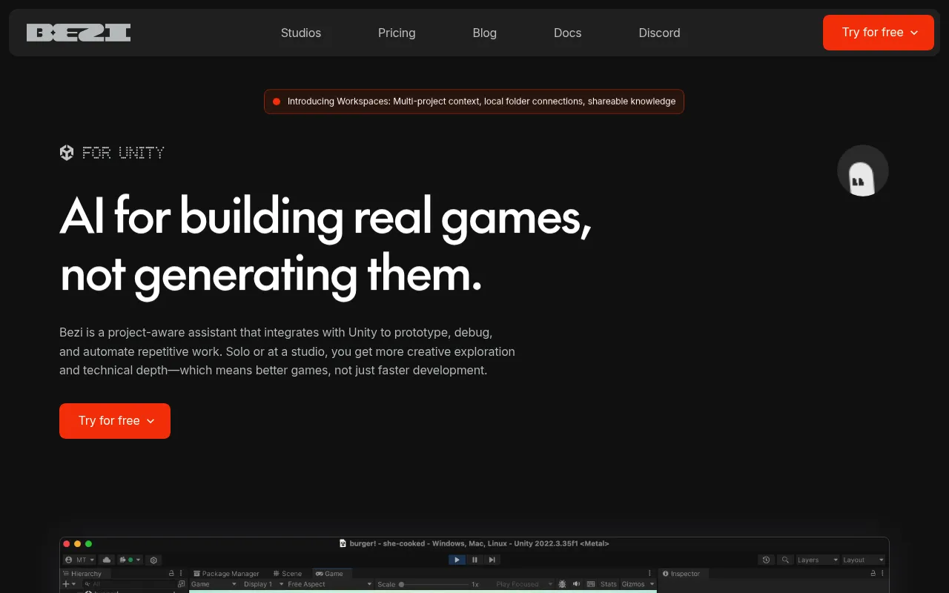
Task: Toggle the Hierarchy panel lock icon
Action: (x=171, y=573)
